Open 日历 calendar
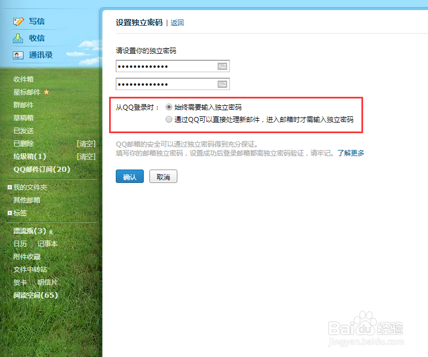Viewport: 428px width, 357px height. (x=20, y=244)
